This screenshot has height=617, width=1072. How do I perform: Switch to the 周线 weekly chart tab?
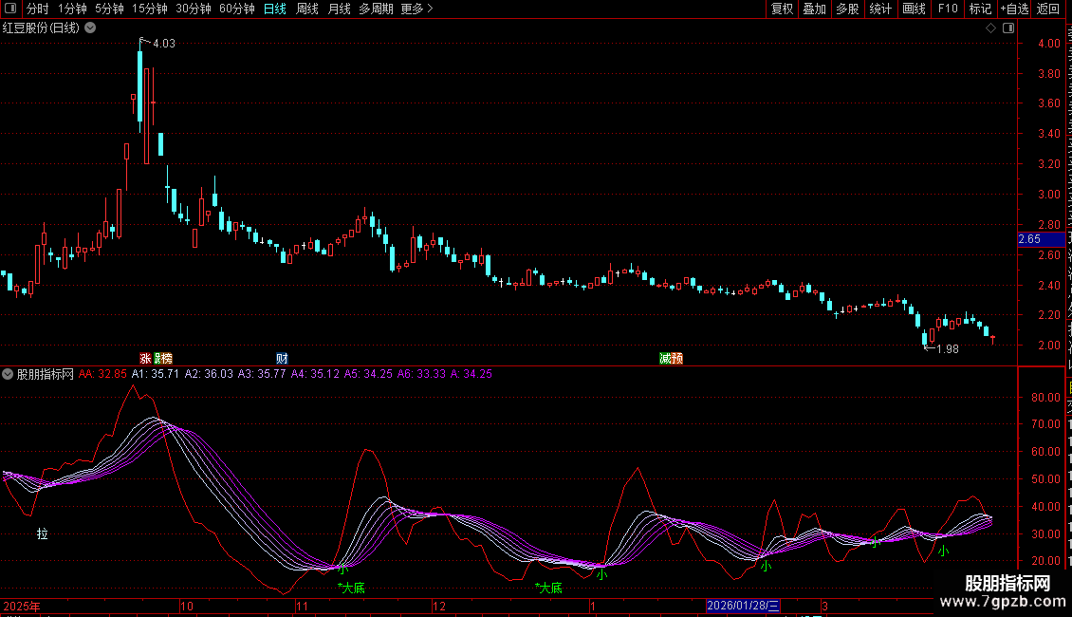tap(307, 9)
